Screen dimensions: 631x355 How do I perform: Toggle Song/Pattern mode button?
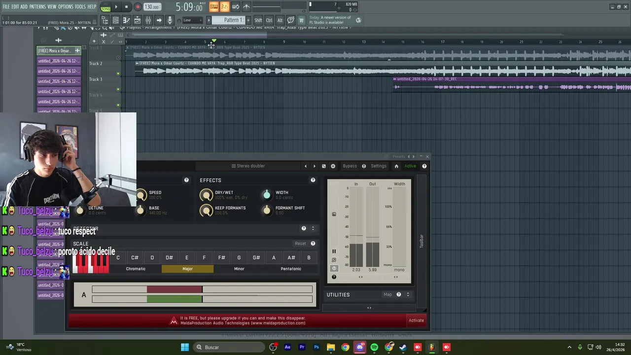[105, 7]
